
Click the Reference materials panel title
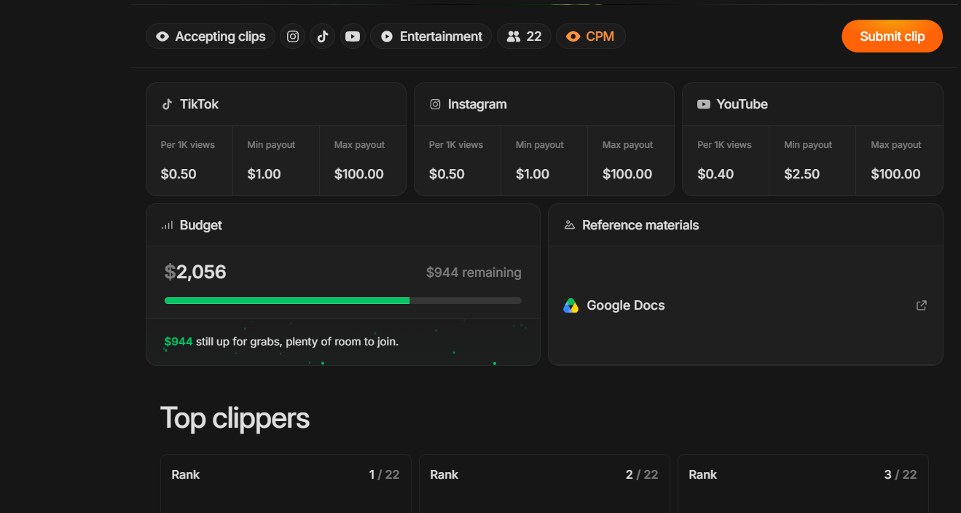click(640, 225)
